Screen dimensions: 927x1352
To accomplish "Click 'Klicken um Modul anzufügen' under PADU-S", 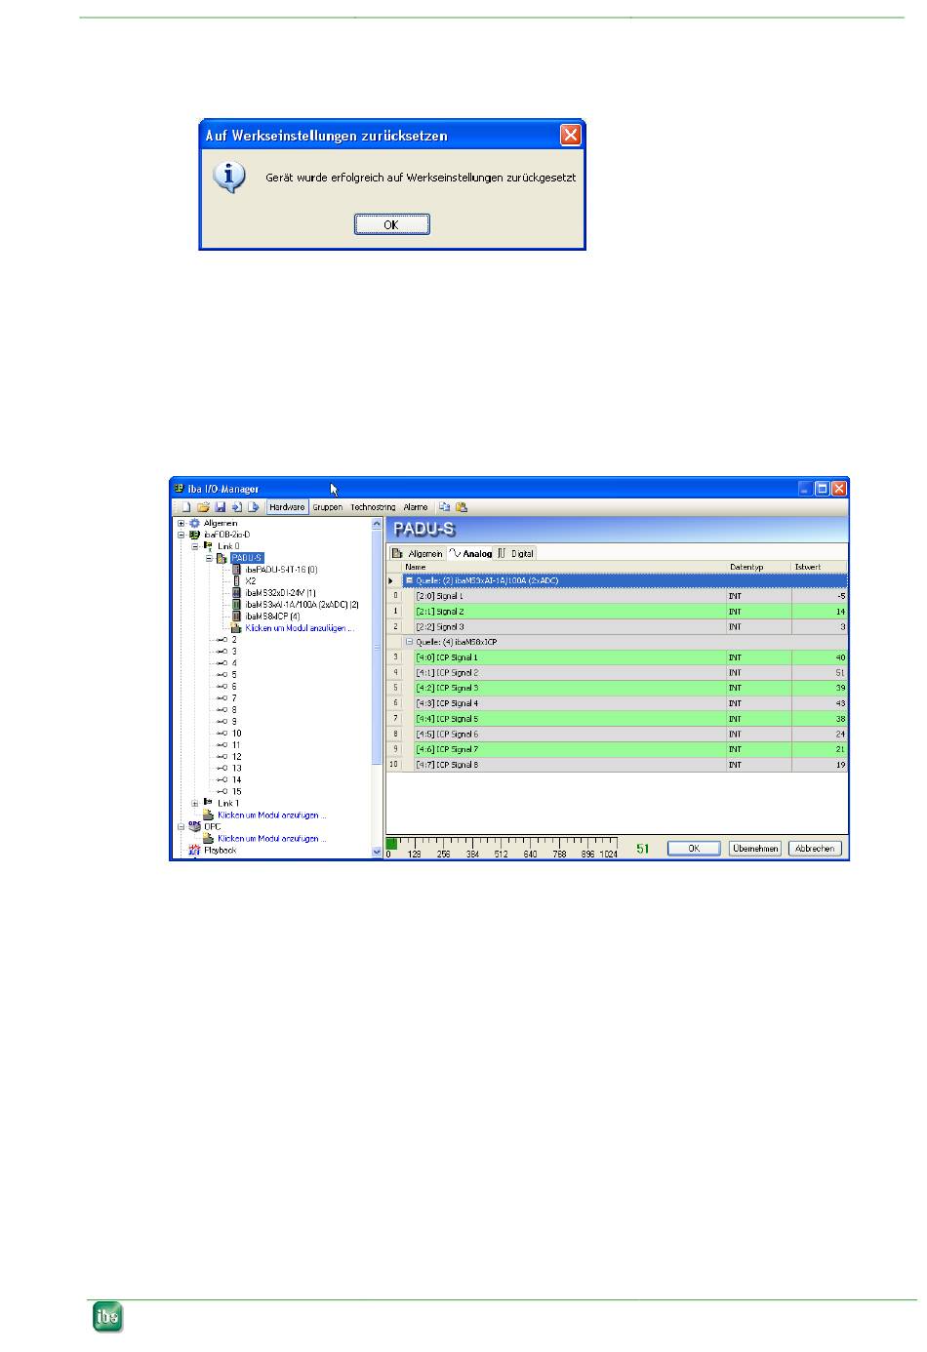I will [301, 628].
